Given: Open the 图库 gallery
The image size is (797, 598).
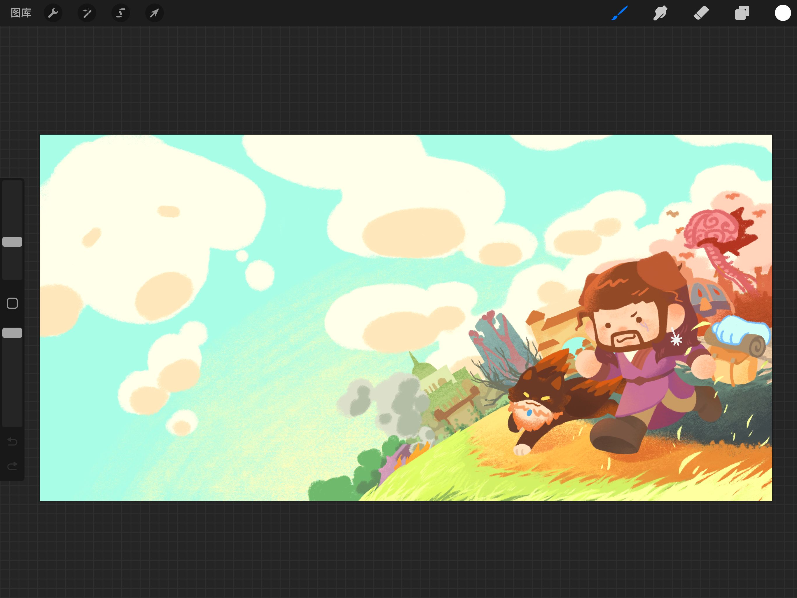Looking at the screenshot, I should click(x=21, y=13).
